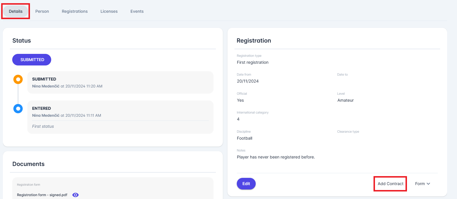View the signed registration form via eye icon
The width and height of the screenshot is (457, 199).
pos(75,195)
